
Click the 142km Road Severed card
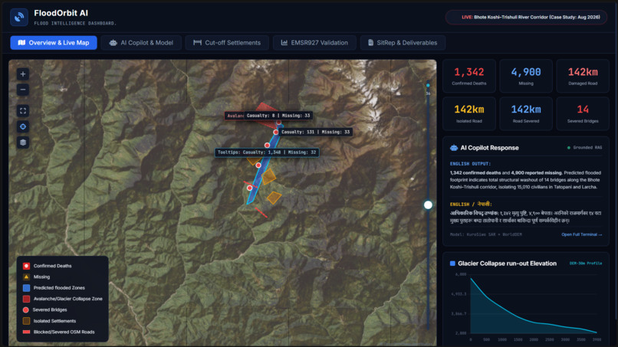coord(526,113)
